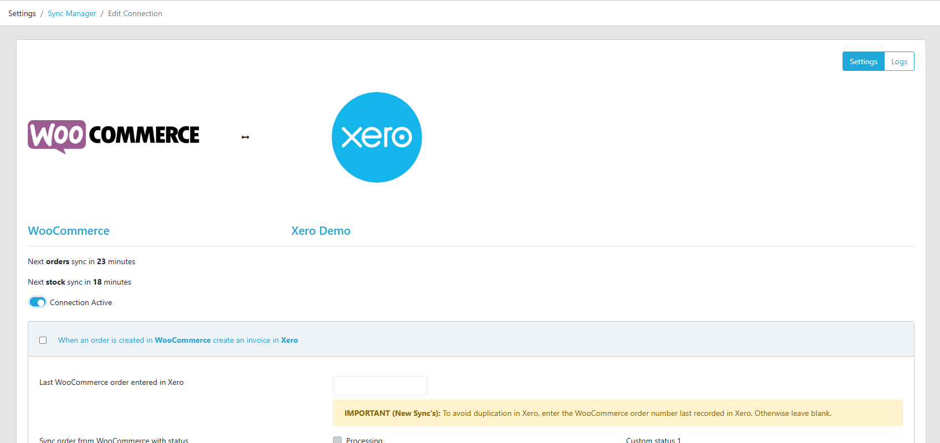Click the Connection Active label
Viewport: 940px width, 443px height.
click(x=81, y=302)
